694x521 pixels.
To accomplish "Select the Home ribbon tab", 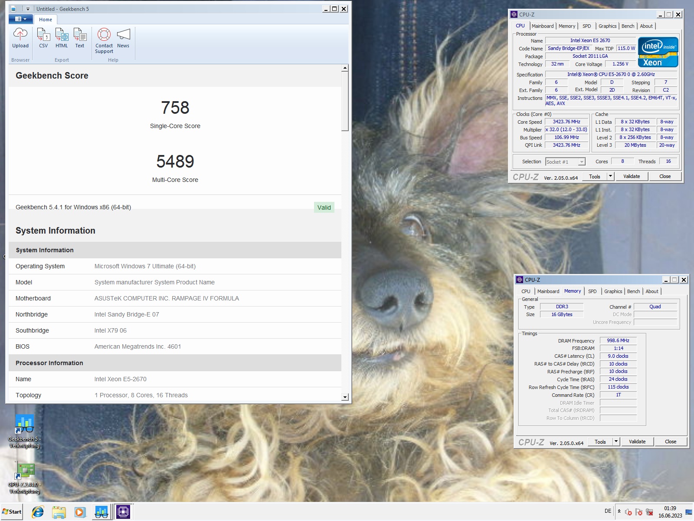I will tap(46, 20).
